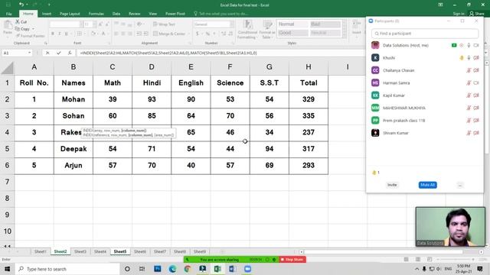Image resolution: width=490 pixels, height=275 pixels.
Task: Toggle Bold formatting
Action: pyautogui.click(x=53, y=34)
